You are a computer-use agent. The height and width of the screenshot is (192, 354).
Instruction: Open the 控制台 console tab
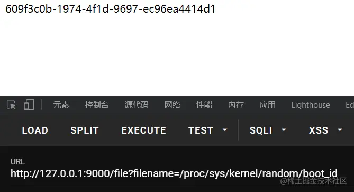tap(97, 105)
